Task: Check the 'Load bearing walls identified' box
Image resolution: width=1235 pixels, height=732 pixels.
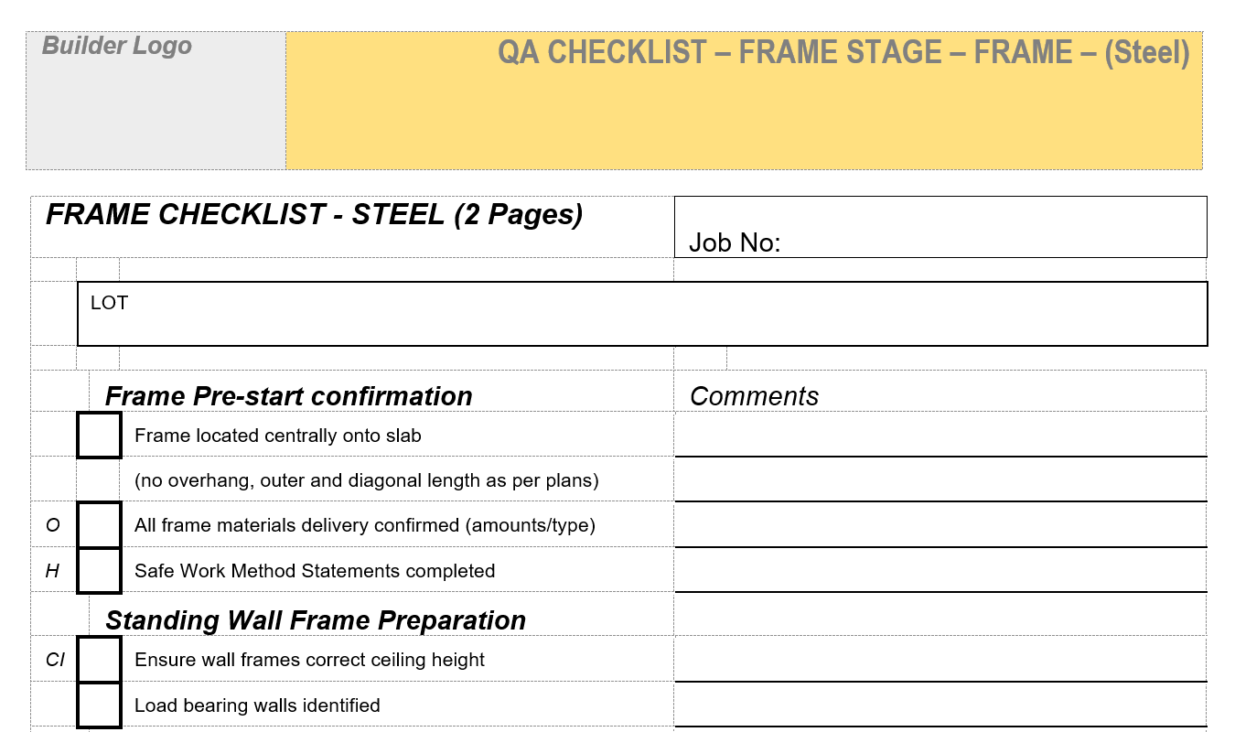Action: point(100,705)
